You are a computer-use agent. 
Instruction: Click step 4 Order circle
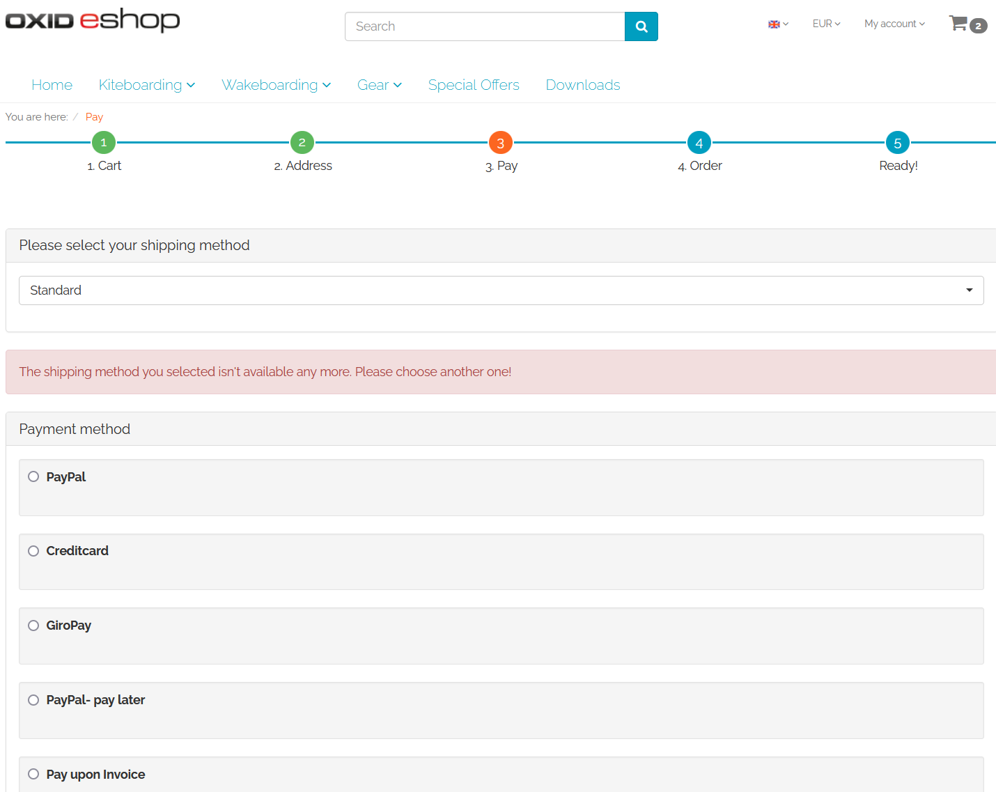coord(699,143)
